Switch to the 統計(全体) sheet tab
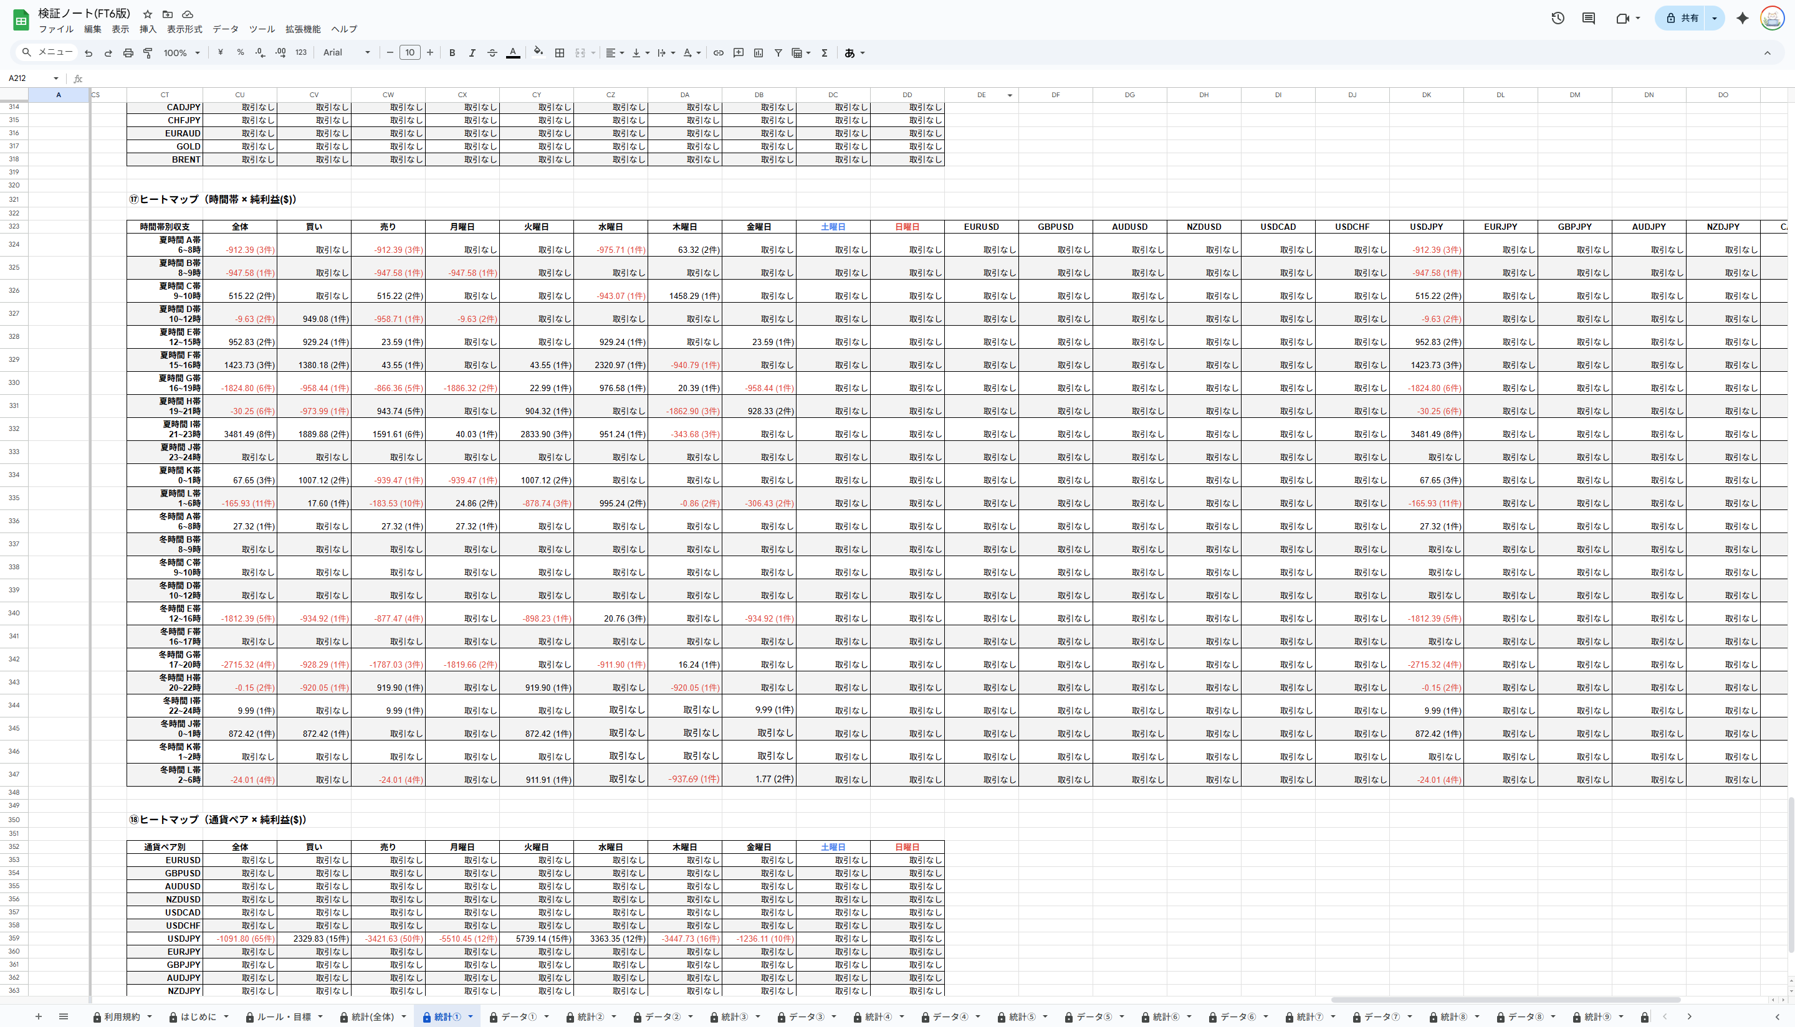The image size is (1795, 1027). (372, 1016)
